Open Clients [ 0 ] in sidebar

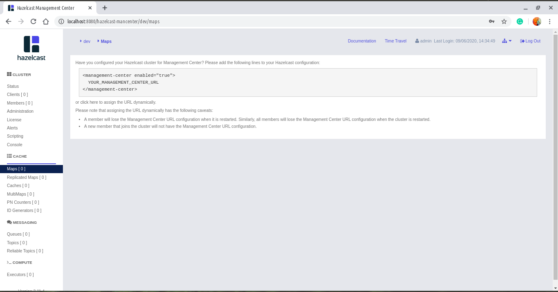point(18,94)
